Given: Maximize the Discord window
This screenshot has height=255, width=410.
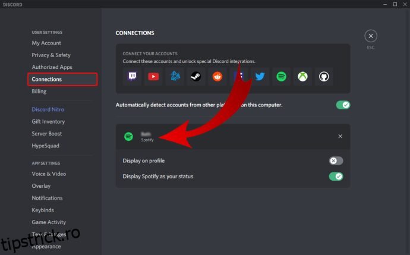Looking at the screenshot, I should click(x=395, y=4).
